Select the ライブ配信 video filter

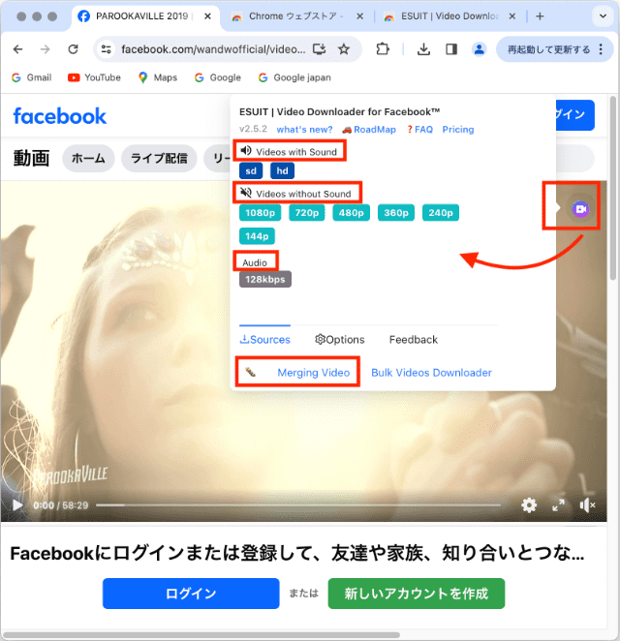[159, 158]
